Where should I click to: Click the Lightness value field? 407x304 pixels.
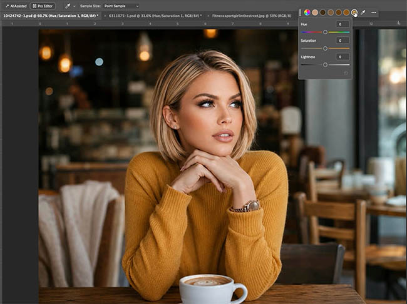(x=343, y=57)
